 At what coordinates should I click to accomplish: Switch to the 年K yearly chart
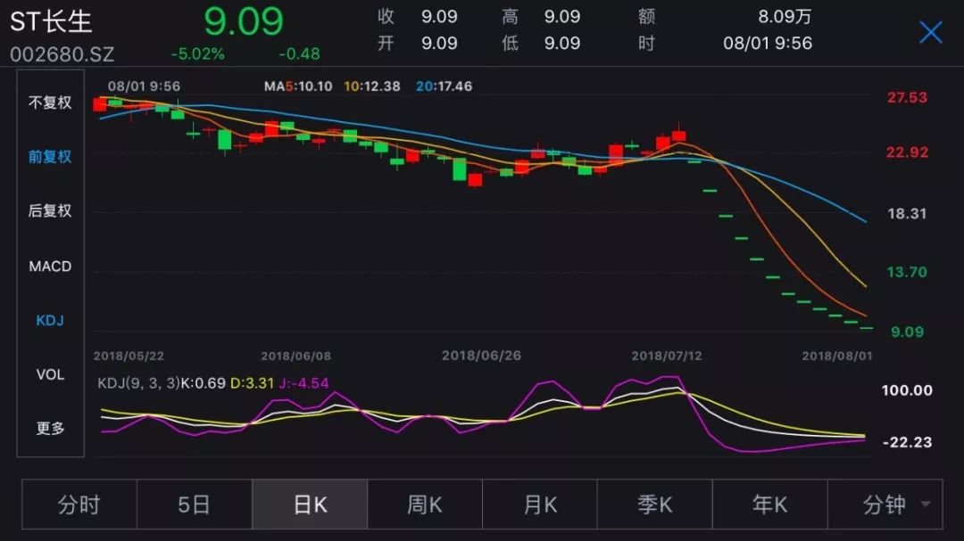[x=769, y=504]
